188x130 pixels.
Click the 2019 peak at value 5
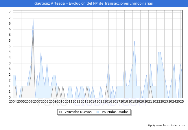tap(135, 41)
